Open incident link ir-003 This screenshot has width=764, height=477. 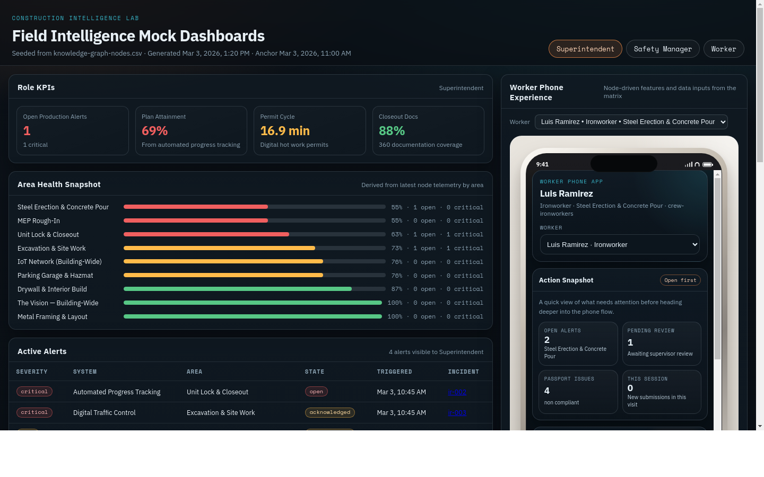(x=457, y=412)
